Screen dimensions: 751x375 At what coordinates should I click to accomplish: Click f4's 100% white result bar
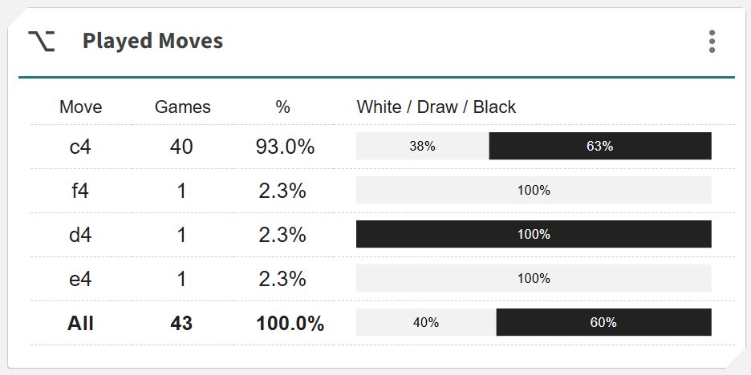[534, 191]
